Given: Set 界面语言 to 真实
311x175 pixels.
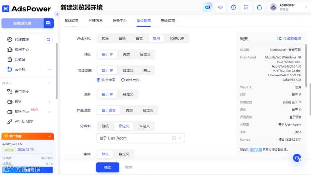Looking at the screenshot, I should point(129,110).
